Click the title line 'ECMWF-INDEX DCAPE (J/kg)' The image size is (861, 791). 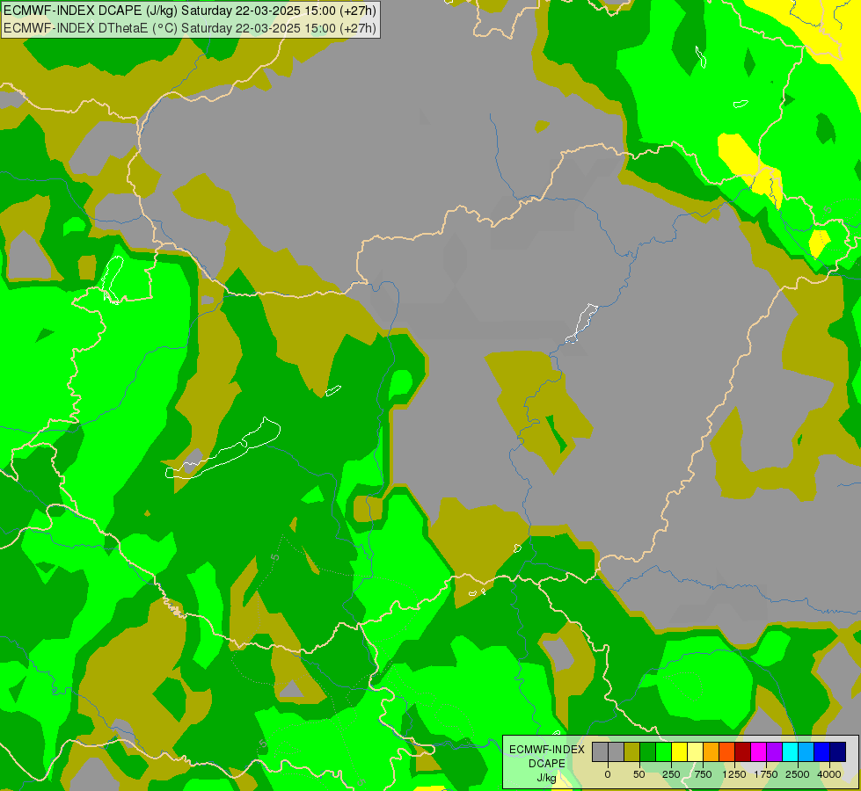click(91, 11)
